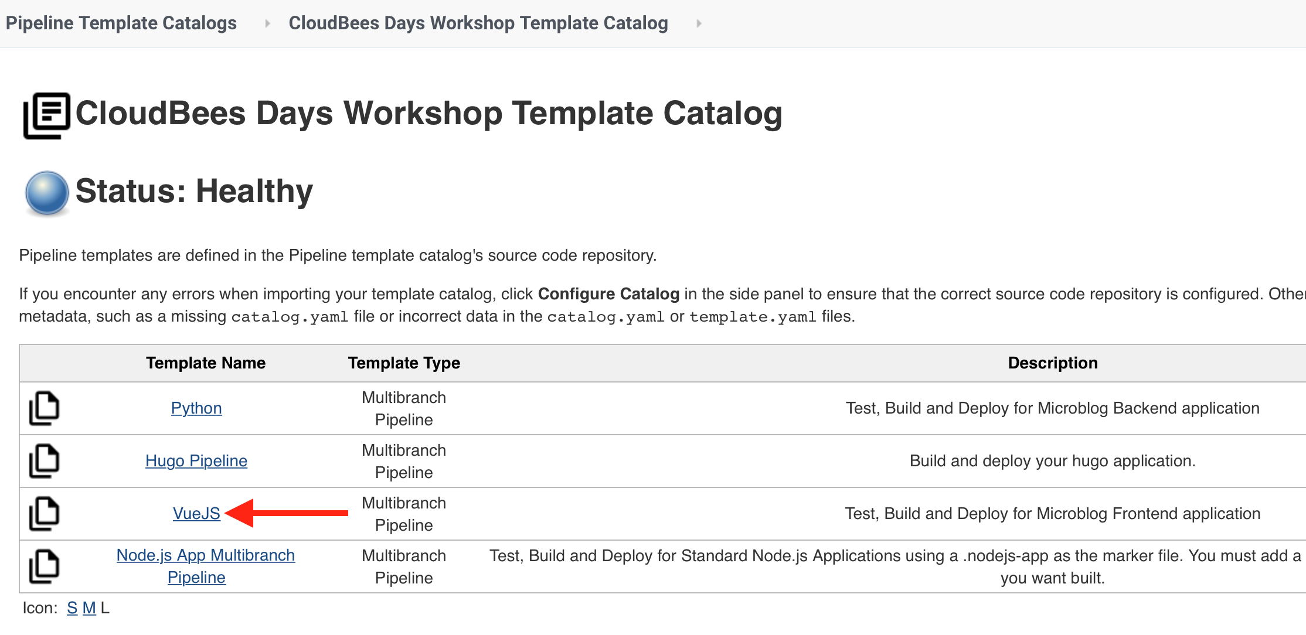Click the Microblog Frontend application description
This screenshot has width=1306, height=635.
[x=1053, y=514]
